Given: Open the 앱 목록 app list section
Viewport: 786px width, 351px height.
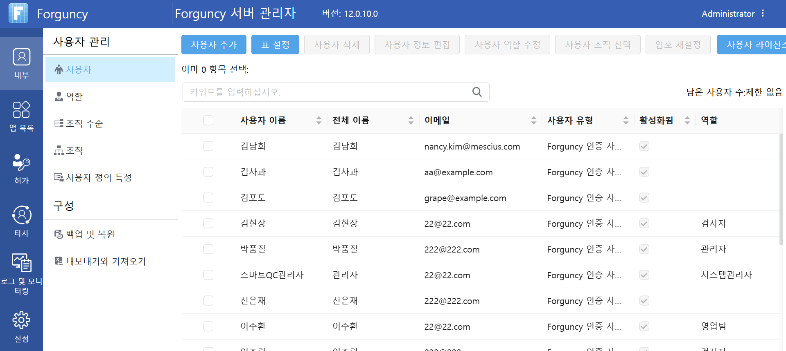Looking at the screenshot, I should (x=21, y=116).
